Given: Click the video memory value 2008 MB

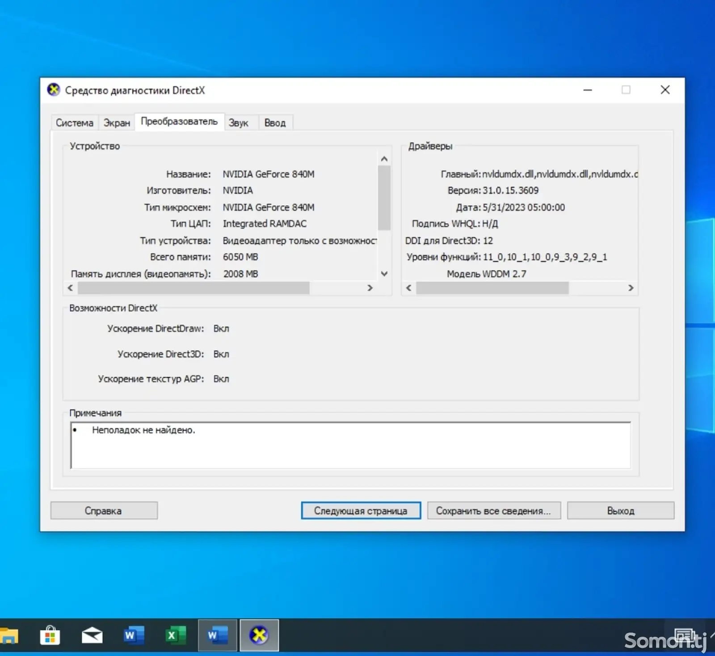Looking at the screenshot, I should pyautogui.click(x=240, y=274).
